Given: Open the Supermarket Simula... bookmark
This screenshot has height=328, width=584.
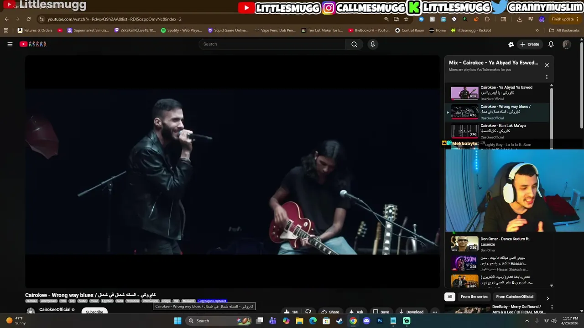Looking at the screenshot, I should point(88,31).
